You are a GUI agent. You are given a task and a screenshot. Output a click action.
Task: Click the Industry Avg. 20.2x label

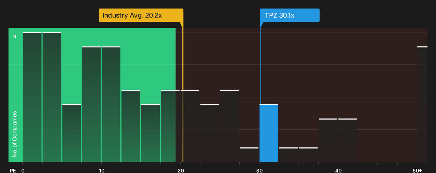[x=141, y=15]
